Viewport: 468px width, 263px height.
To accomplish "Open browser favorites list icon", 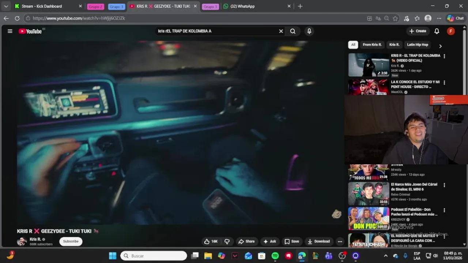I will (417, 18).
